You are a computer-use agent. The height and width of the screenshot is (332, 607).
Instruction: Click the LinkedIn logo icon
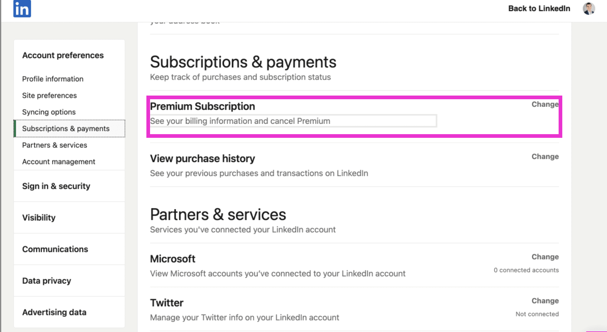[22, 9]
